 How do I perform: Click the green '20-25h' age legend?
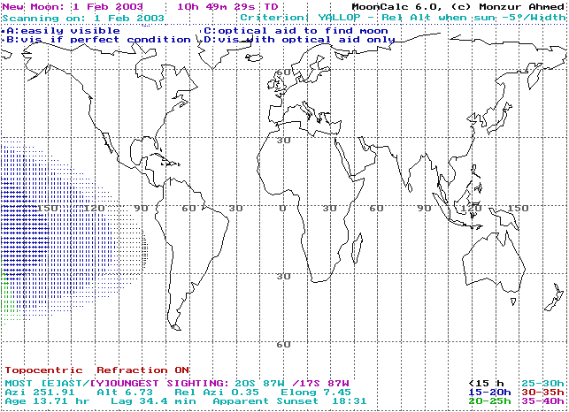[489, 401]
